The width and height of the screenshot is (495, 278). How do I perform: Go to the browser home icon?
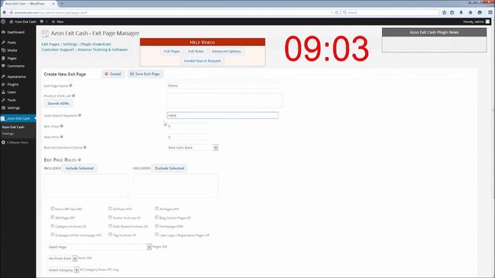pyautogui.click(x=470, y=12)
